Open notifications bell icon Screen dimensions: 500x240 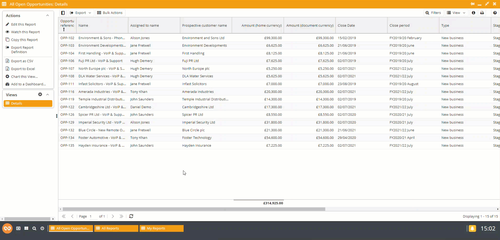click(x=472, y=229)
